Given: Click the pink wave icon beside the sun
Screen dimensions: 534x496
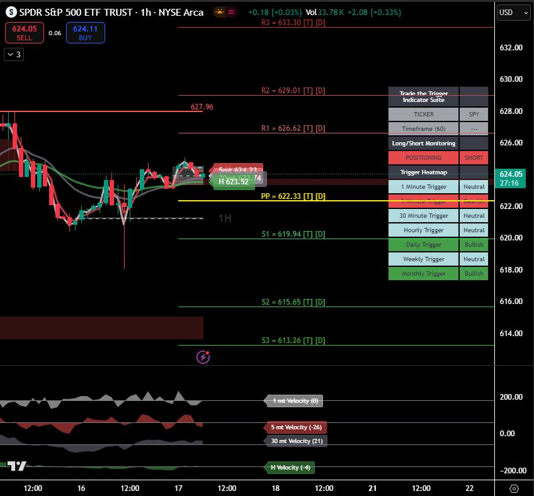Looking at the screenshot, I should (231, 12).
